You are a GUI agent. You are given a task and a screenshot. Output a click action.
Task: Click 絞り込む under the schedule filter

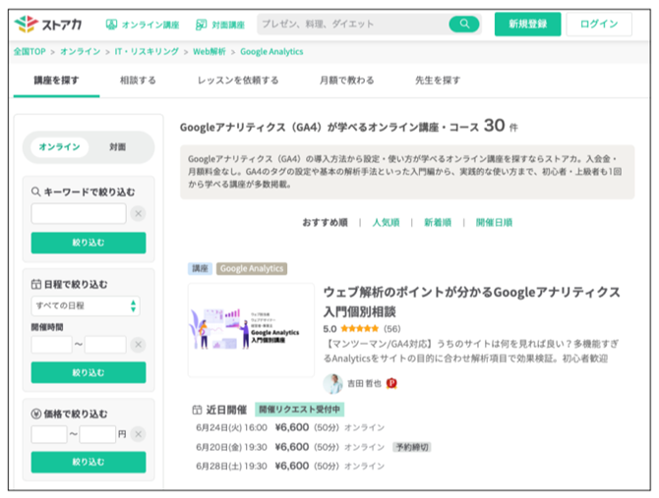[x=89, y=372]
